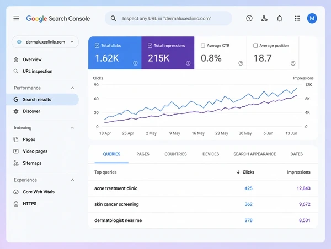The image size is (331, 249).
Task: Click the 362 clicks value
Action: [248, 204]
